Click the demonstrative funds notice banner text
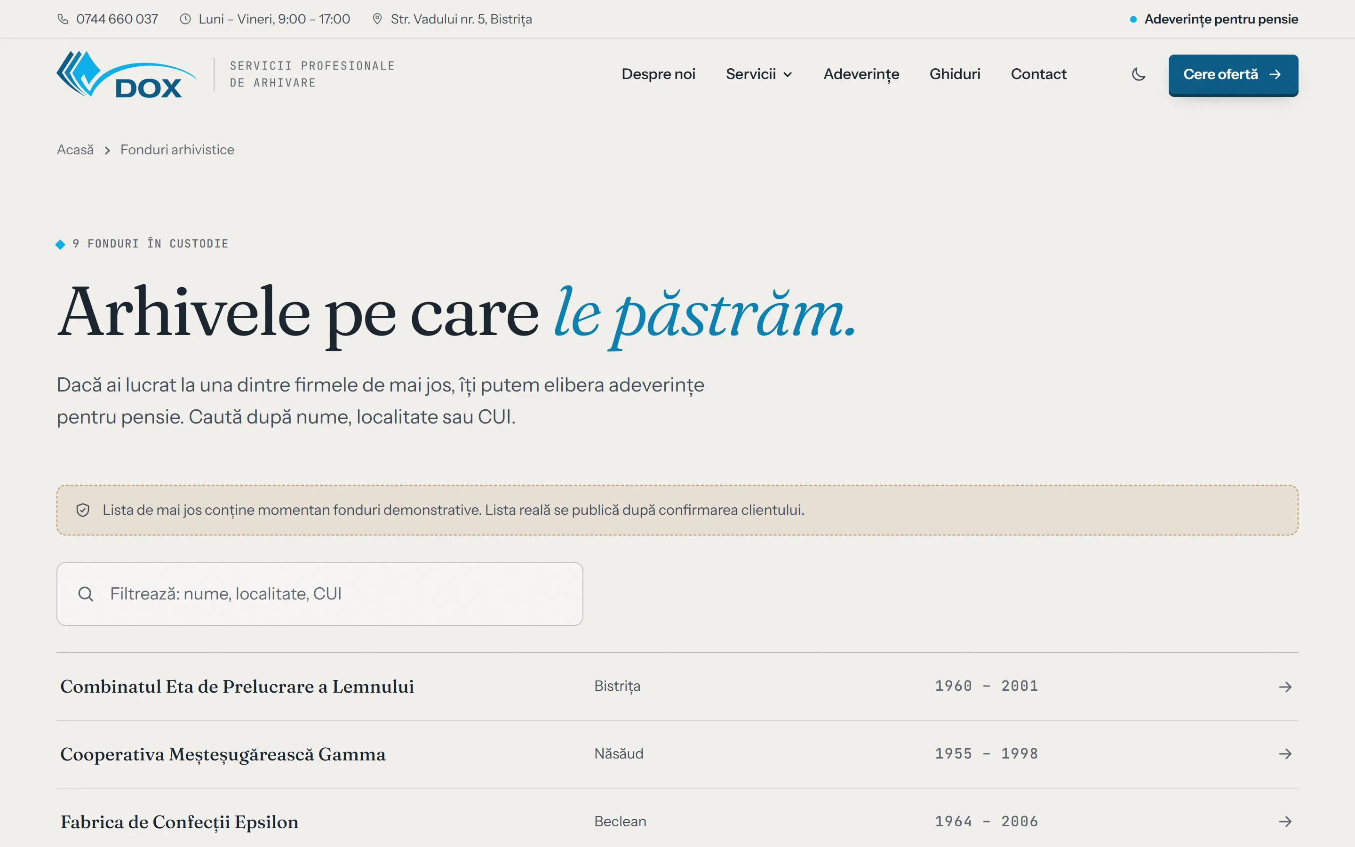The width and height of the screenshot is (1355, 847). 454,510
